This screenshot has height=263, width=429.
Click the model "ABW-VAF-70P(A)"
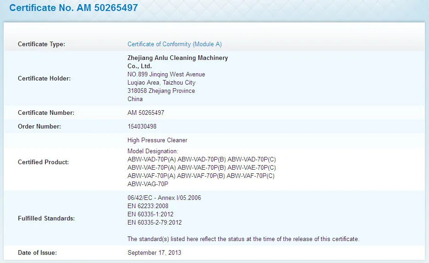pos(151,176)
